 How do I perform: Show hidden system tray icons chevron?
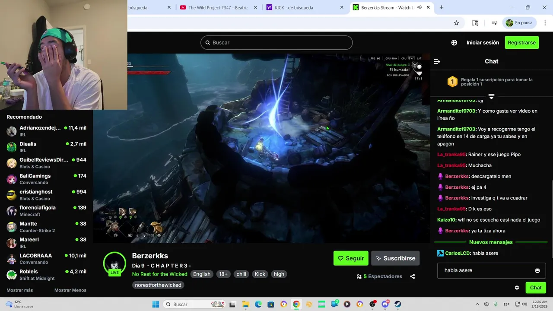tap(477, 305)
